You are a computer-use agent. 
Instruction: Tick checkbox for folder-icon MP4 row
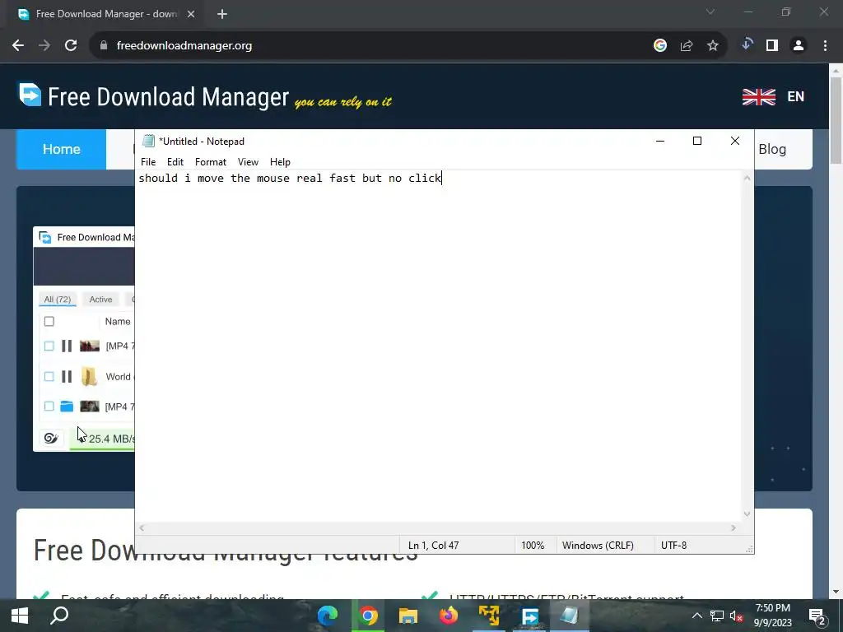[x=49, y=407]
